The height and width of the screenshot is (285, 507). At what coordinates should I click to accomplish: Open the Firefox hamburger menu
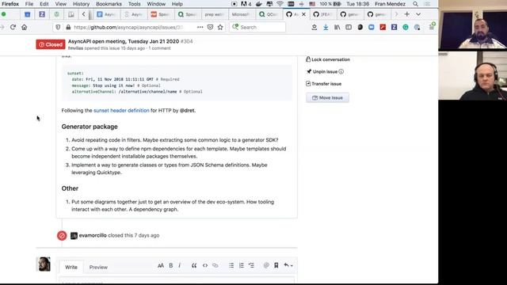[x=431, y=28]
